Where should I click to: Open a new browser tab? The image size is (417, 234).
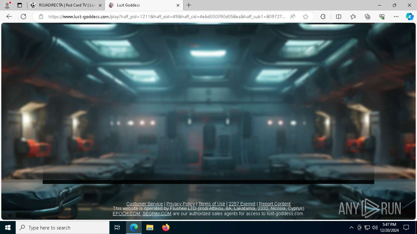coord(189,5)
